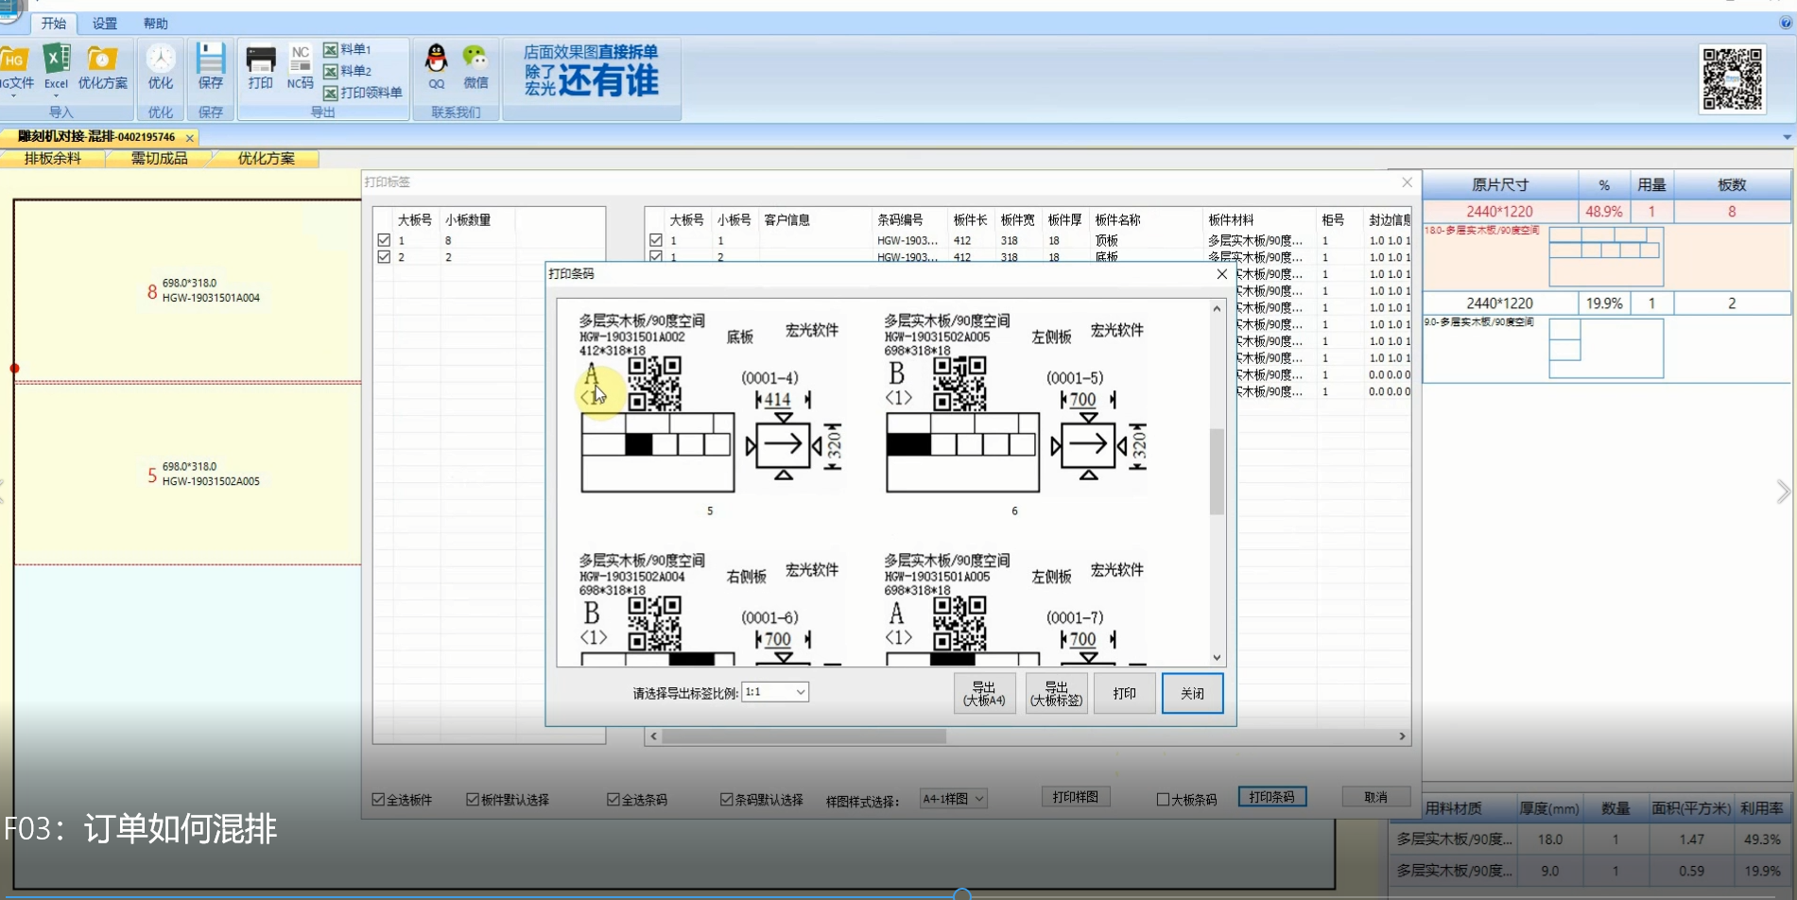The height and width of the screenshot is (900, 1797).
Task: Switch to 排板余料 tab
Action: tap(53, 159)
